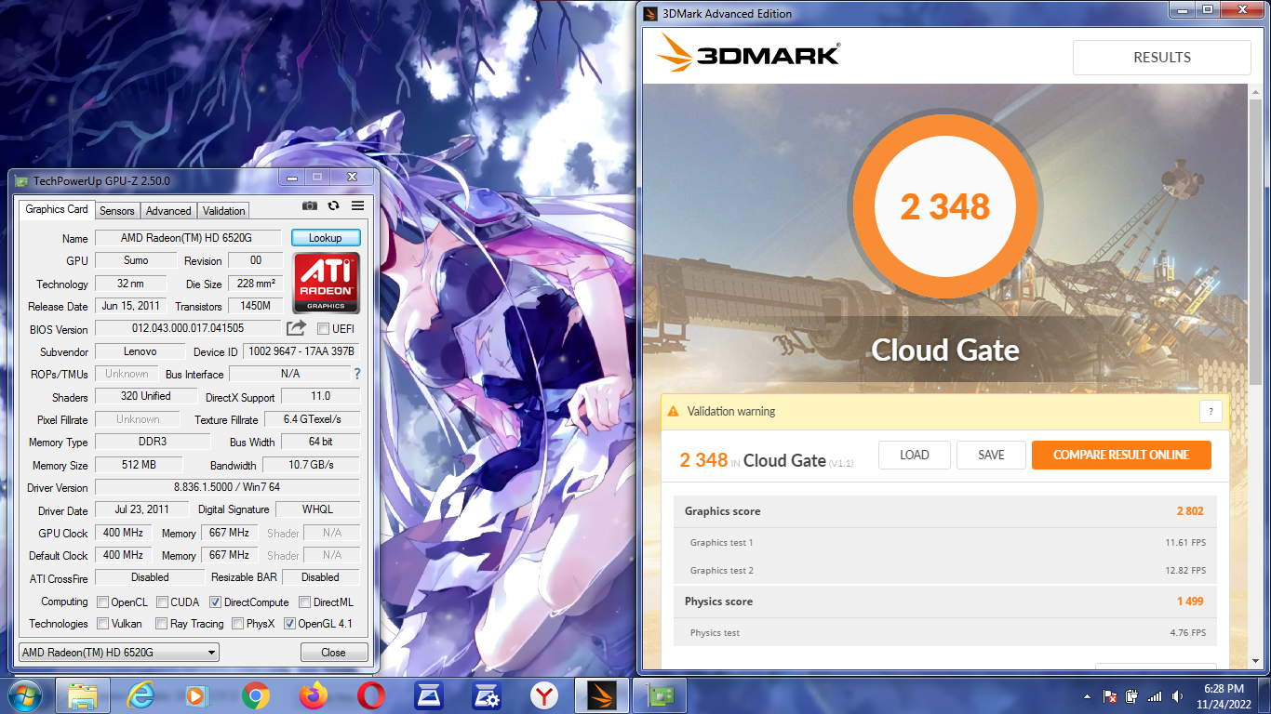Click the GPU-Z Close button
Viewport: 1271px width, 714px height.
pos(334,652)
